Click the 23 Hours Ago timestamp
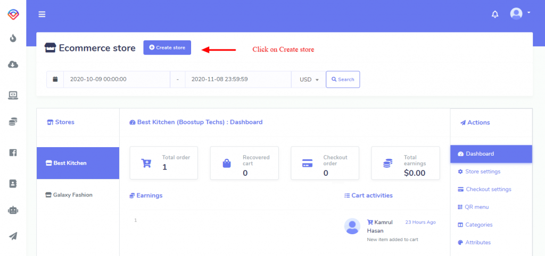Viewport: 545px width, 256px height. pos(420,223)
